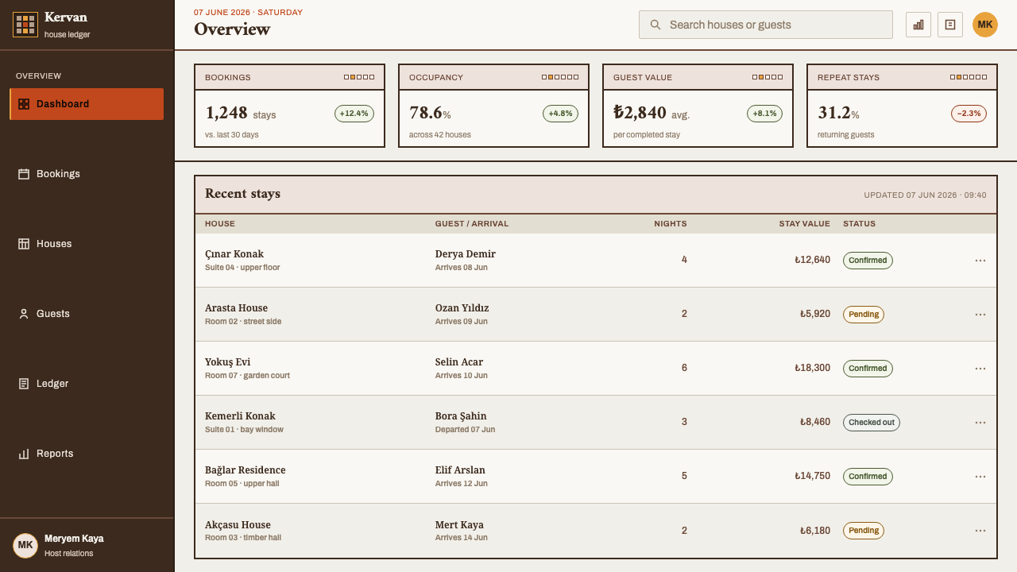
Task: Click the Bookings calendar icon
Action: click(x=24, y=174)
